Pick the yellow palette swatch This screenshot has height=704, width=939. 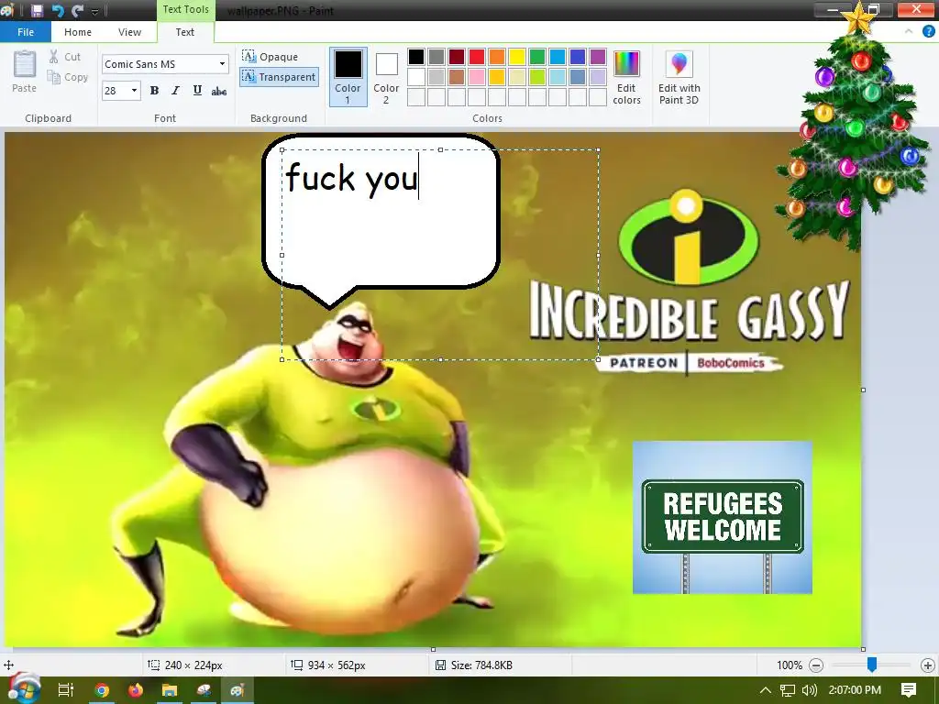(517, 57)
